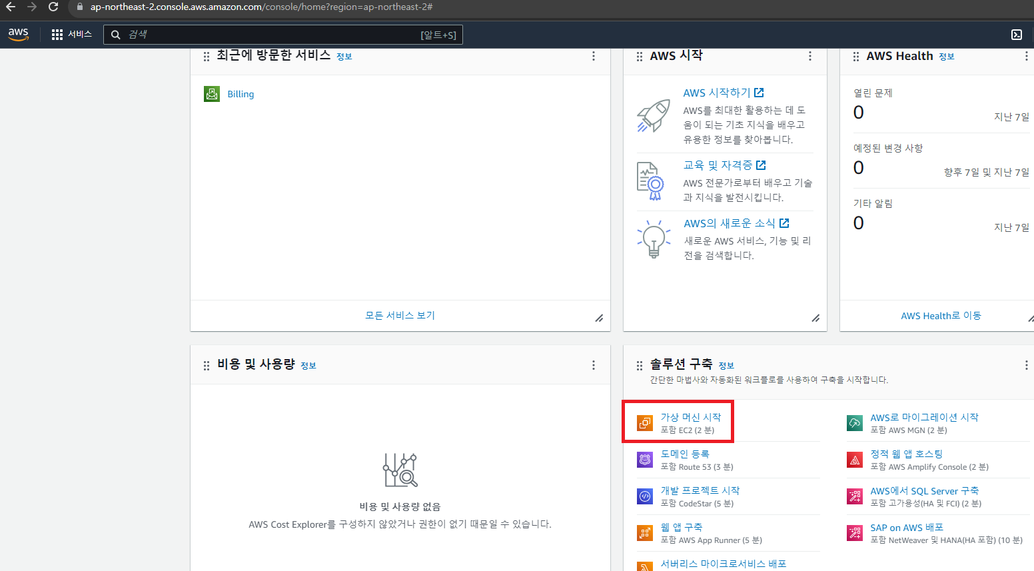This screenshot has width=1034, height=571.
Task: Click resize handle of 최근에 방문한 서비스 widget
Action: 599,318
